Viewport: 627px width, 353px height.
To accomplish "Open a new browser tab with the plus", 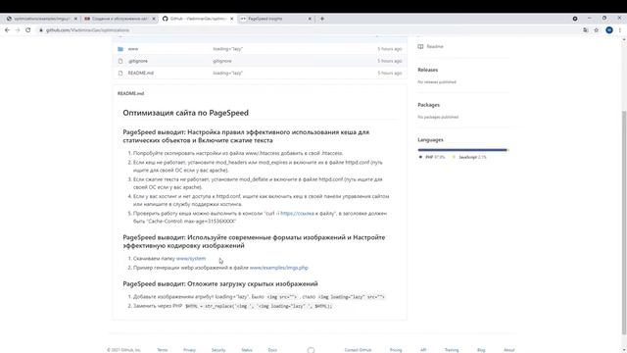I will click(322, 19).
